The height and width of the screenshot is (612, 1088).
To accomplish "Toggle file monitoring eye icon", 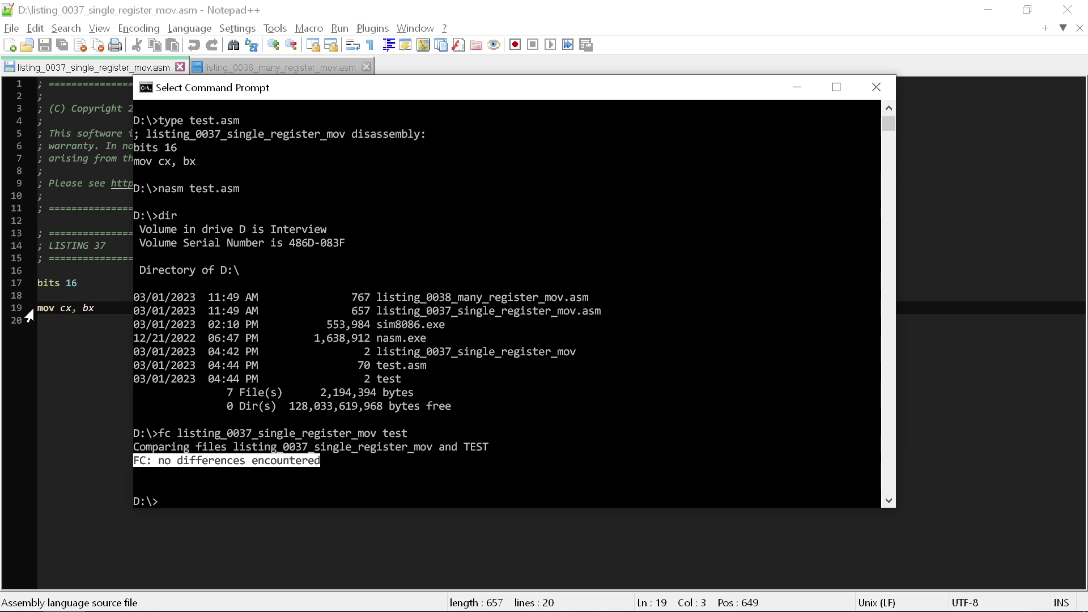I will click(x=494, y=45).
